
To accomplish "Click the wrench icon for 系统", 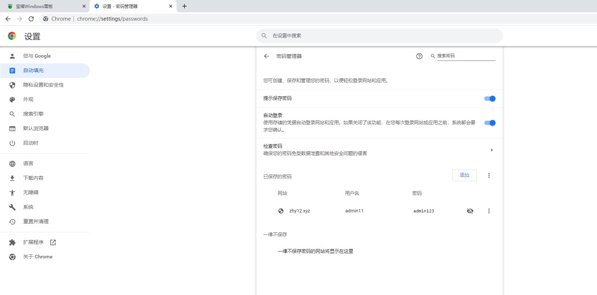I will (x=12, y=207).
